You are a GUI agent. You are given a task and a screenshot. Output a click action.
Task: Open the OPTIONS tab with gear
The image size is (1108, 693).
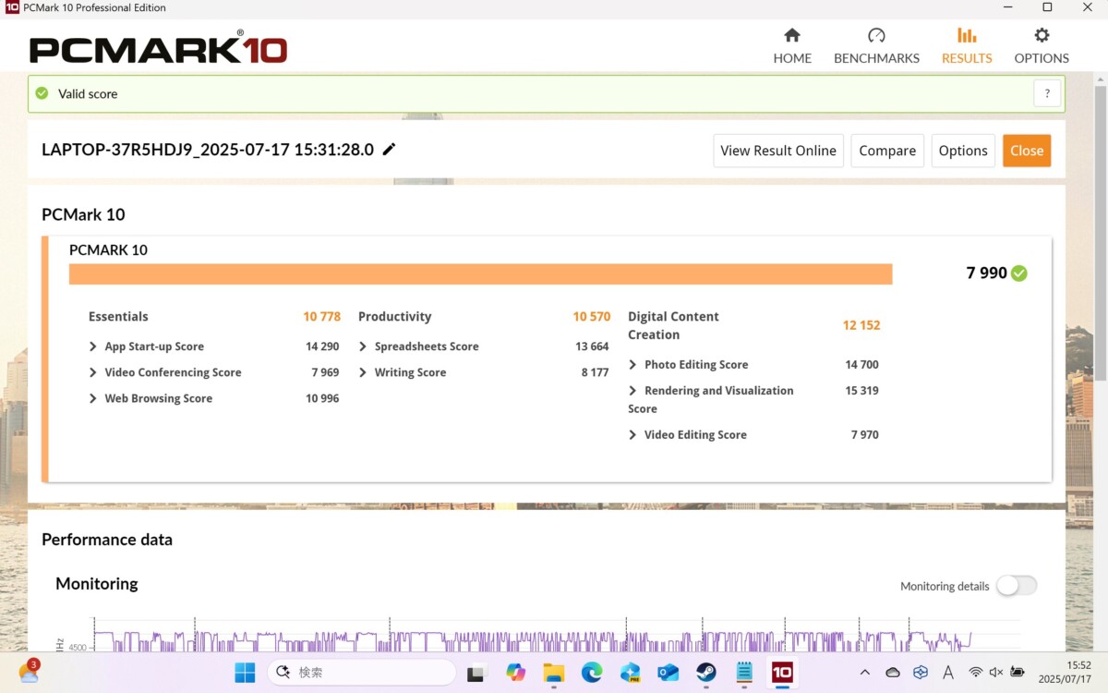click(x=1042, y=46)
